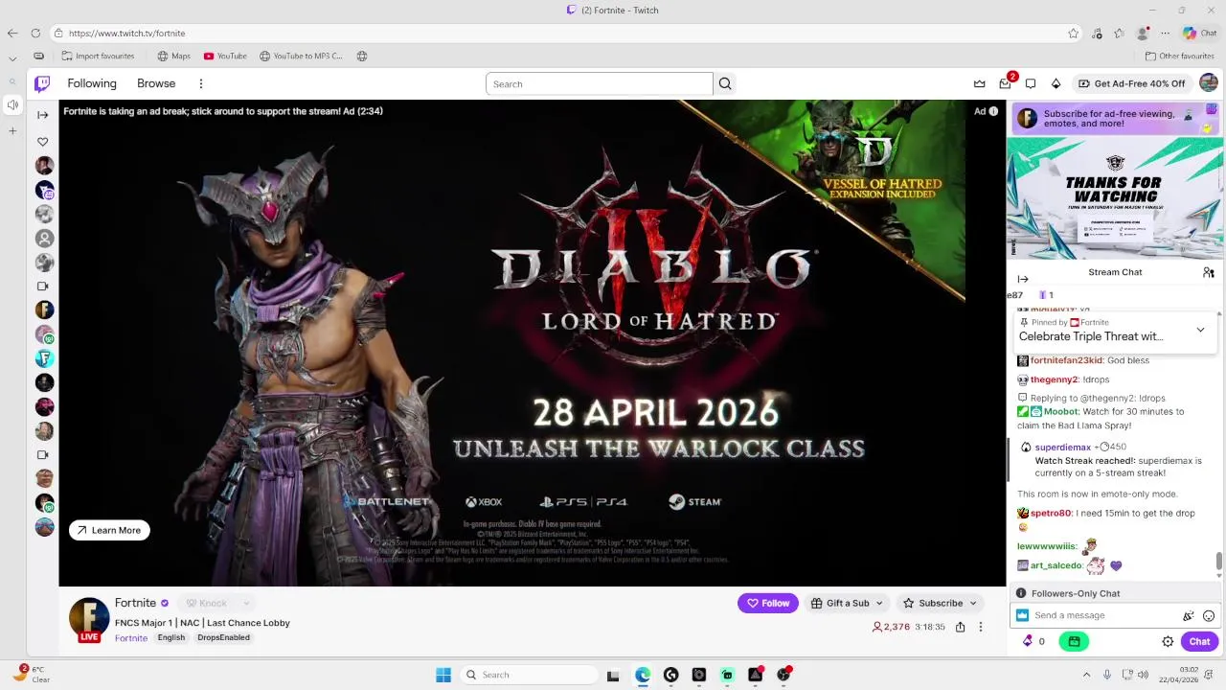The width and height of the screenshot is (1226, 690).
Task: Open the three-dot more menu beside Browse
Action: pos(200,83)
